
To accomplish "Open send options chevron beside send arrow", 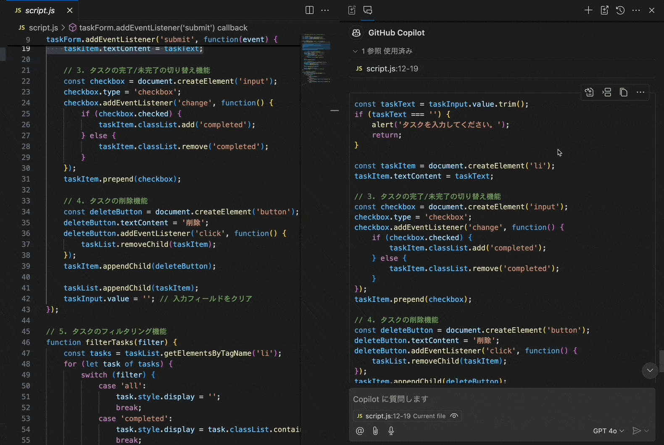I will (x=646, y=431).
